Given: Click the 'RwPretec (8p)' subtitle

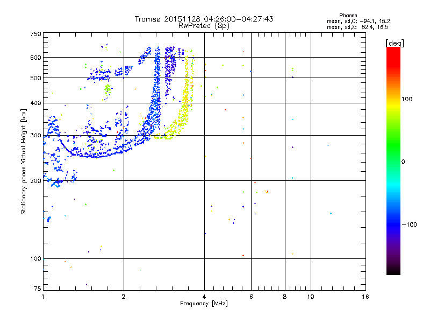Looking at the screenshot, I should click(x=204, y=26).
